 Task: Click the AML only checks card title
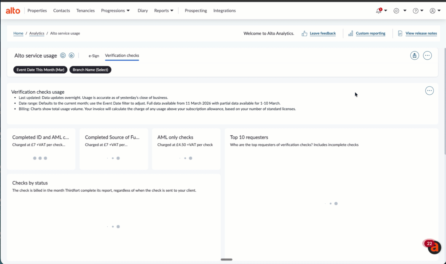175,137
